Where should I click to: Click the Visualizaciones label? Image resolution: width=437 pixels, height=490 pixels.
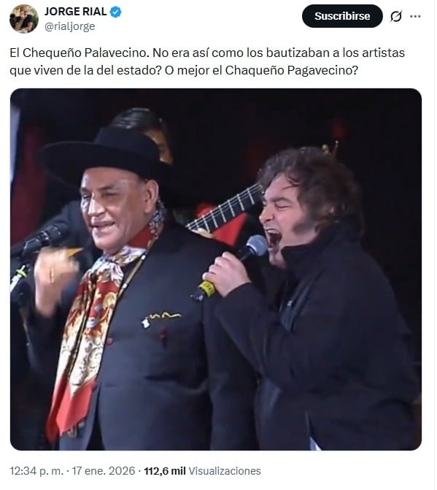coord(225,470)
